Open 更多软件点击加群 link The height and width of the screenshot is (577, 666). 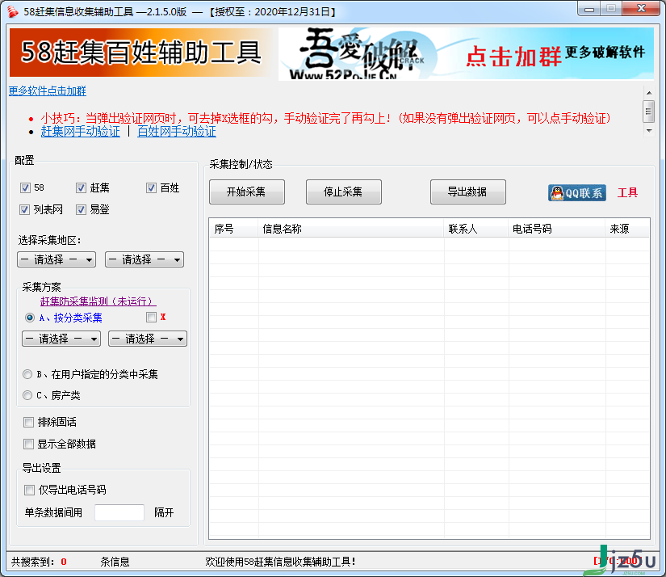tap(48, 91)
